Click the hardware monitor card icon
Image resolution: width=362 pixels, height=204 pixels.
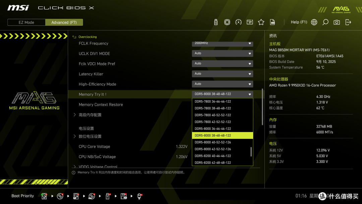(x=250, y=22)
